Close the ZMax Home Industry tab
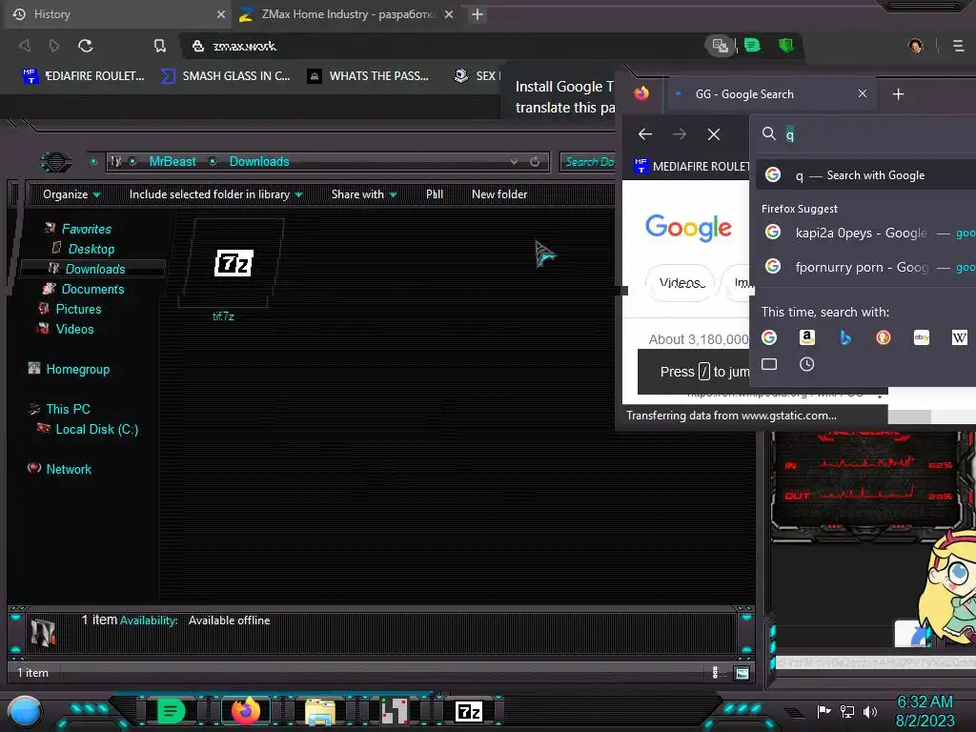This screenshot has height=732, width=976. tap(449, 13)
